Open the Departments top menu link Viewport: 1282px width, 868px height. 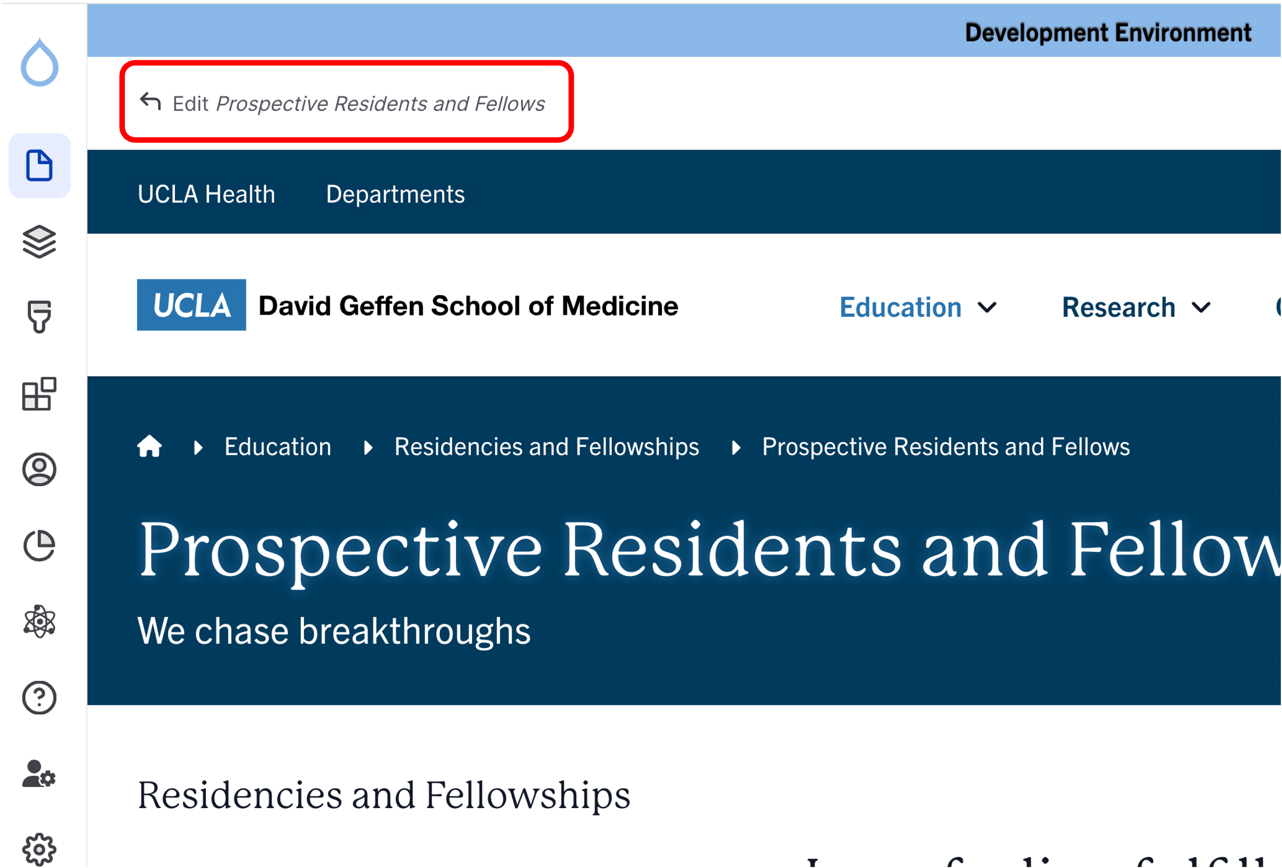pos(395,194)
